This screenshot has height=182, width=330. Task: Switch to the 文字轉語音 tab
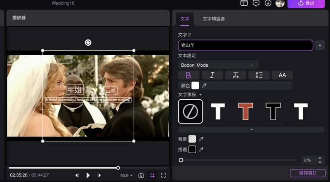214,19
